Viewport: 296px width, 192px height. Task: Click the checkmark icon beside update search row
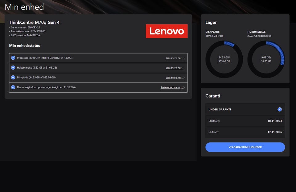[13, 87]
